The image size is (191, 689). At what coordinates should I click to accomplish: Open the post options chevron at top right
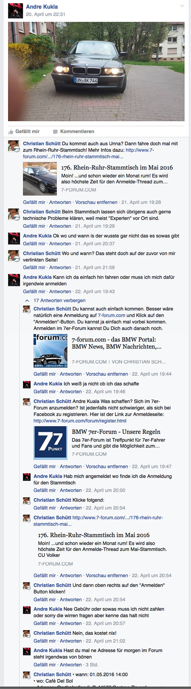(x=182, y=6)
